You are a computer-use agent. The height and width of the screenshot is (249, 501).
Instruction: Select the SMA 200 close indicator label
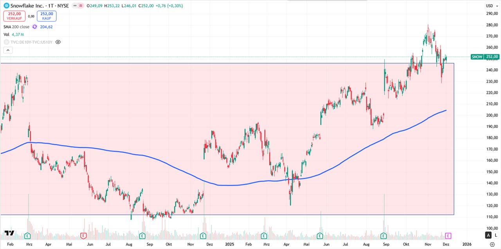16,27
